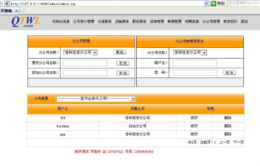Click username cell baishan

(63, 126)
